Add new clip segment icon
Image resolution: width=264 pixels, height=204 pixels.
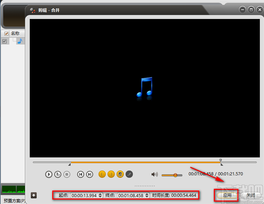point(120,174)
